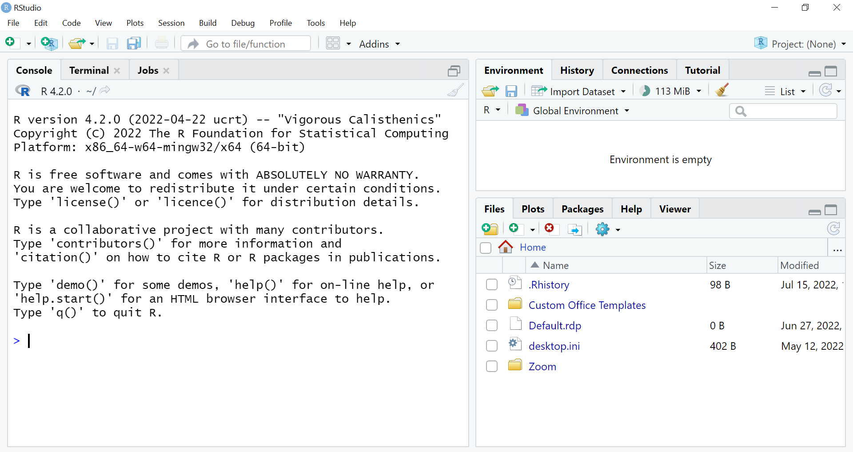This screenshot has height=452, width=853.
Task: Check the Custom Office Templates checkbox
Action: (492, 305)
